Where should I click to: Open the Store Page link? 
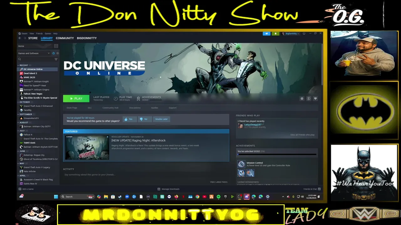point(72,108)
